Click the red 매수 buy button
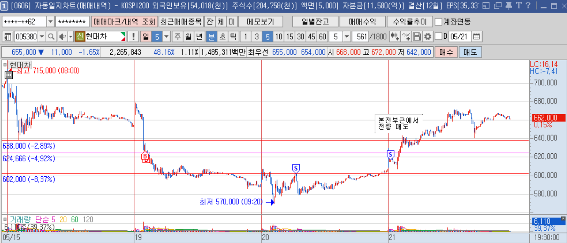Screen dimensions: 567x243 click(x=446, y=52)
